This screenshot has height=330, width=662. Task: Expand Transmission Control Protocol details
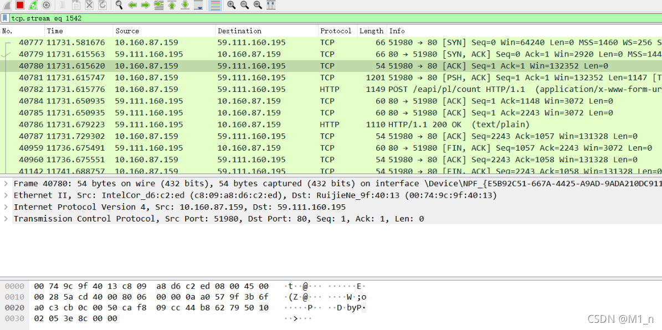coord(6,219)
